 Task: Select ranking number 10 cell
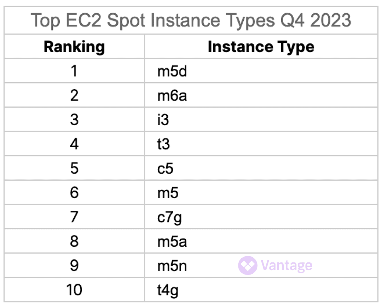point(74,290)
